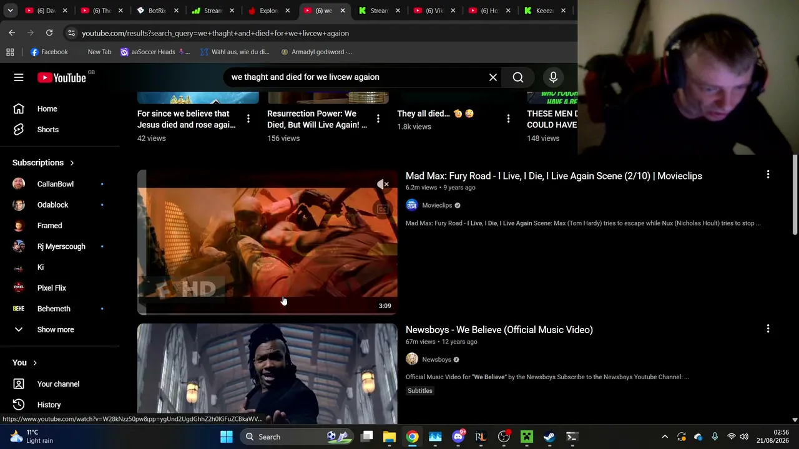Open the Chrome apps grid shortcut
799x449 pixels.
10,52
